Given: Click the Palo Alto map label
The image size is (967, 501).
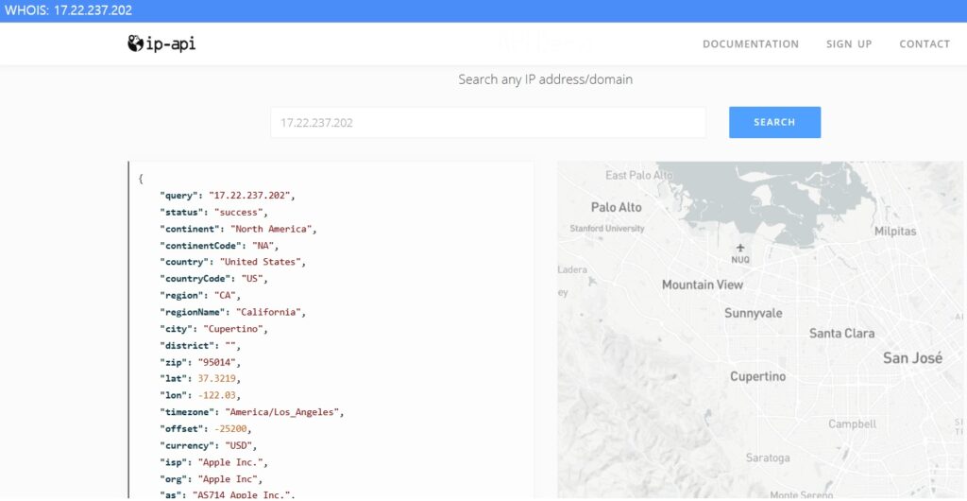Looking at the screenshot, I should tap(616, 207).
